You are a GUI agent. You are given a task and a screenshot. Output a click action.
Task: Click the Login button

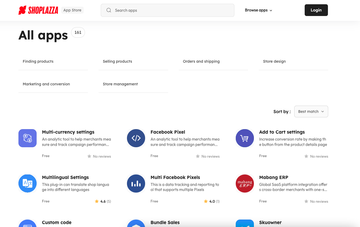(316, 10)
